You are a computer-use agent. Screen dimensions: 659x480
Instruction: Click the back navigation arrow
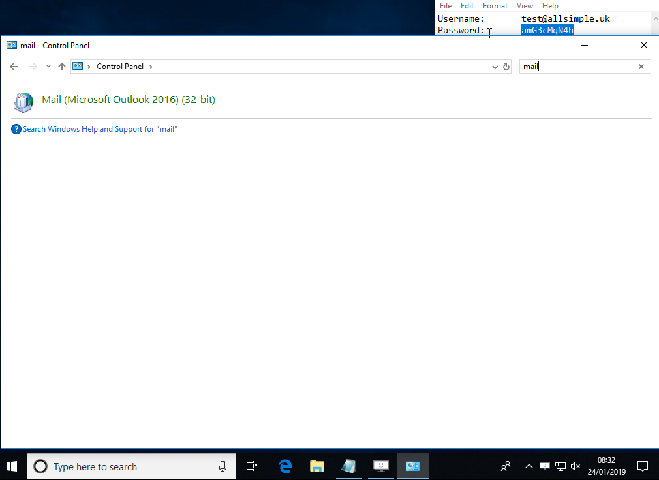pyautogui.click(x=14, y=67)
